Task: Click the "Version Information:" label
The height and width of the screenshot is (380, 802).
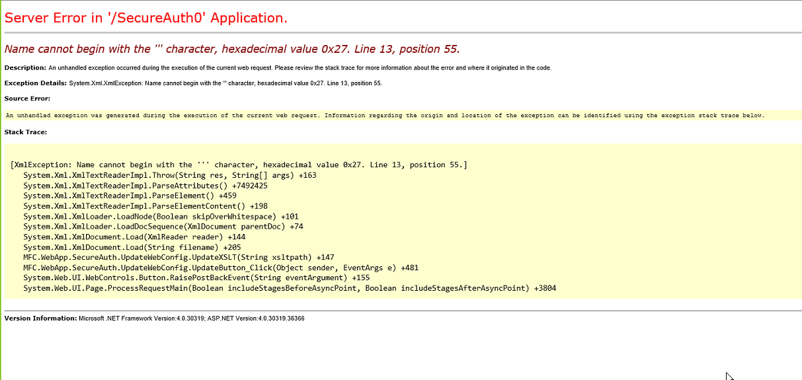Action: pyautogui.click(x=40, y=319)
